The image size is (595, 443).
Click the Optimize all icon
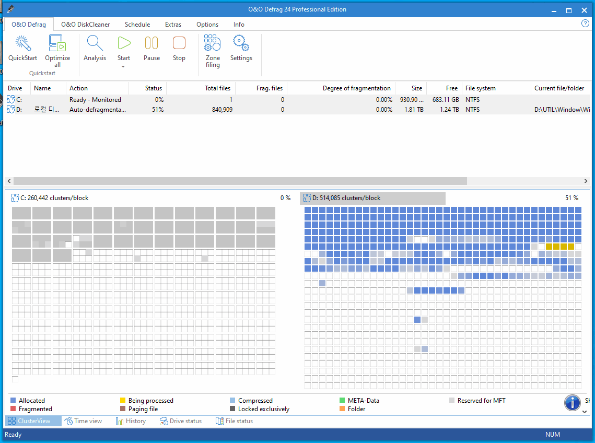coord(57,44)
